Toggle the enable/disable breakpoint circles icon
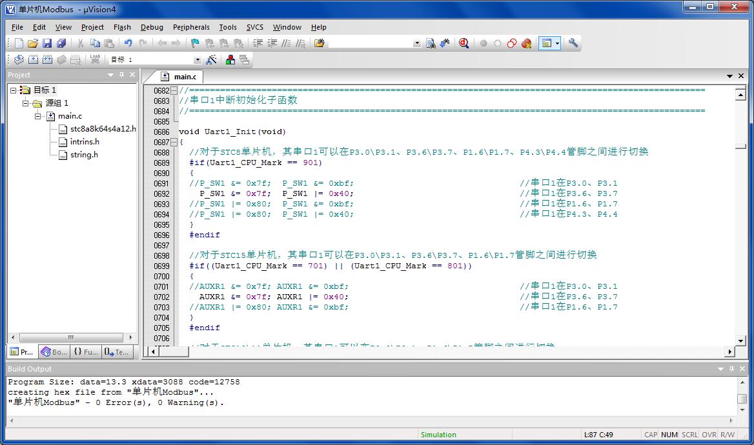Image resolution: width=754 pixels, height=445 pixels. point(498,43)
